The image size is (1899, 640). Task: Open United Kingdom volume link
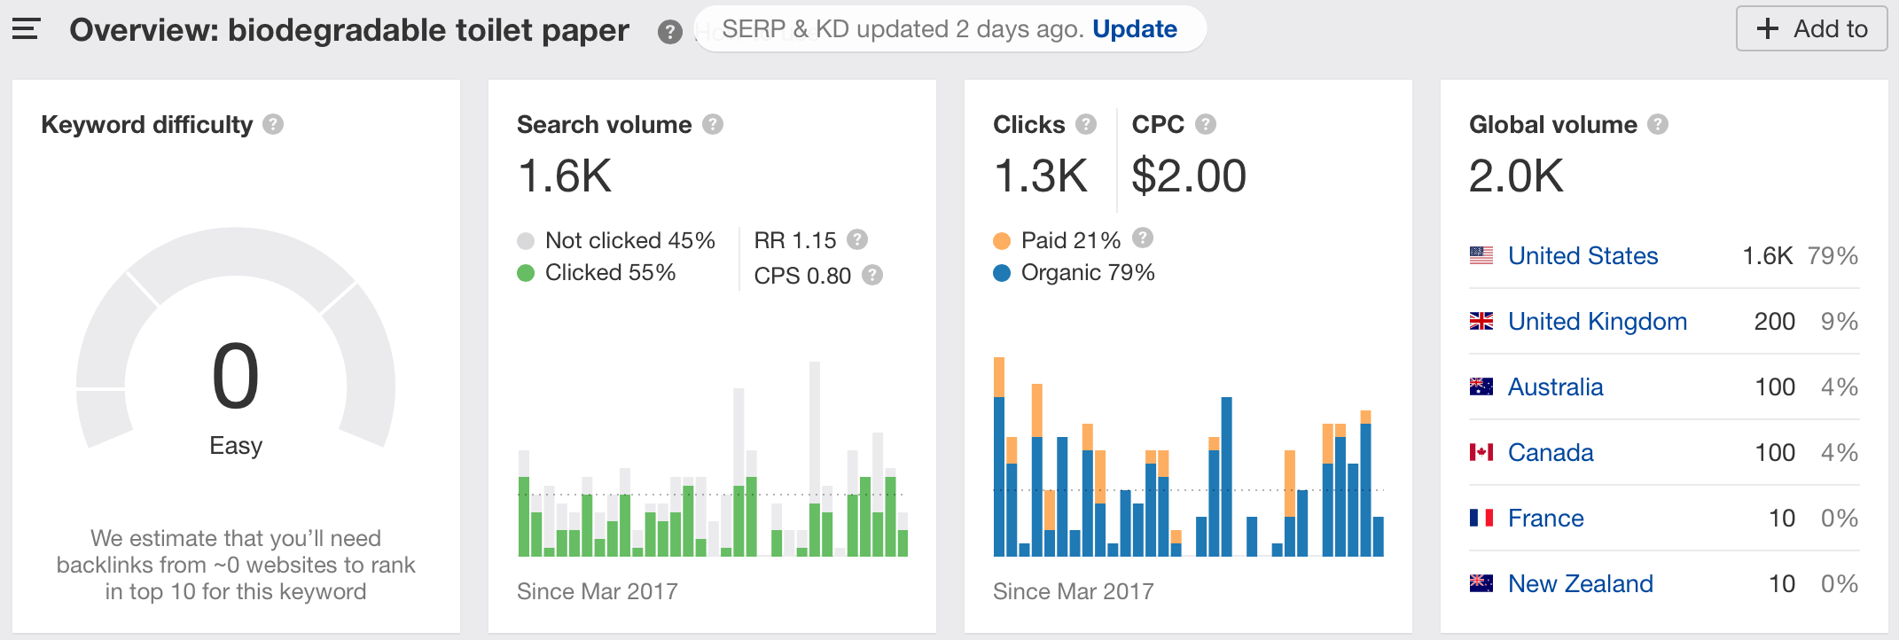[x=1597, y=322]
